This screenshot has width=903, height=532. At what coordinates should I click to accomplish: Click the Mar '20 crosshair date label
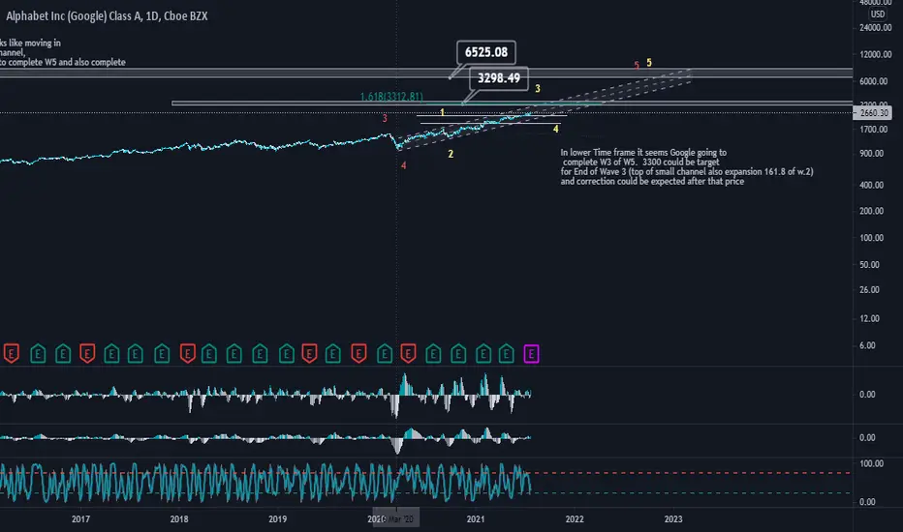pyautogui.click(x=396, y=518)
